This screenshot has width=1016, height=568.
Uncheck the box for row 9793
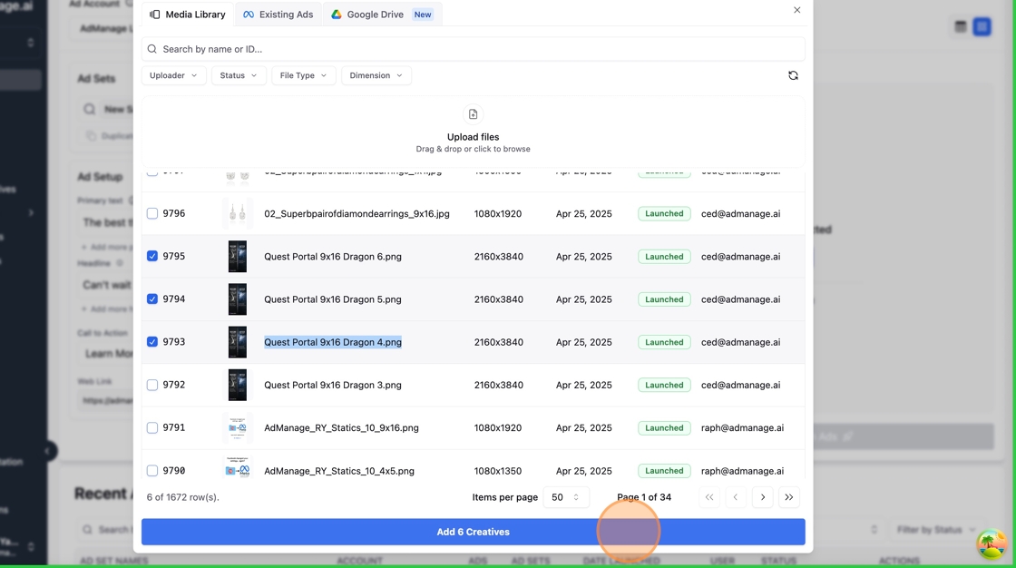click(x=152, y=342)
